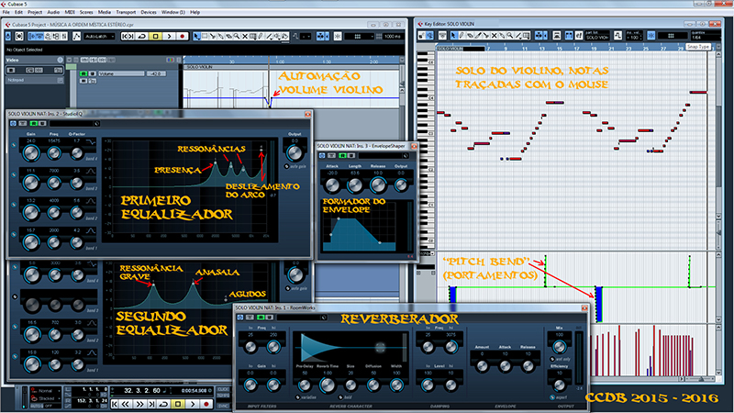Image resolution: width=734 pixels, height=413 pixels.
Task: Click the Record button in main transport toolbar
Action: click(183, 36)
